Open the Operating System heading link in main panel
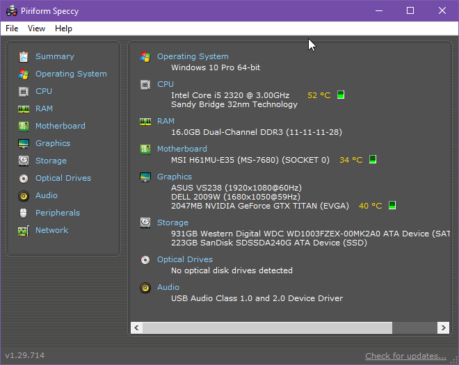The image size is (459, 365). tap(193, 56)
